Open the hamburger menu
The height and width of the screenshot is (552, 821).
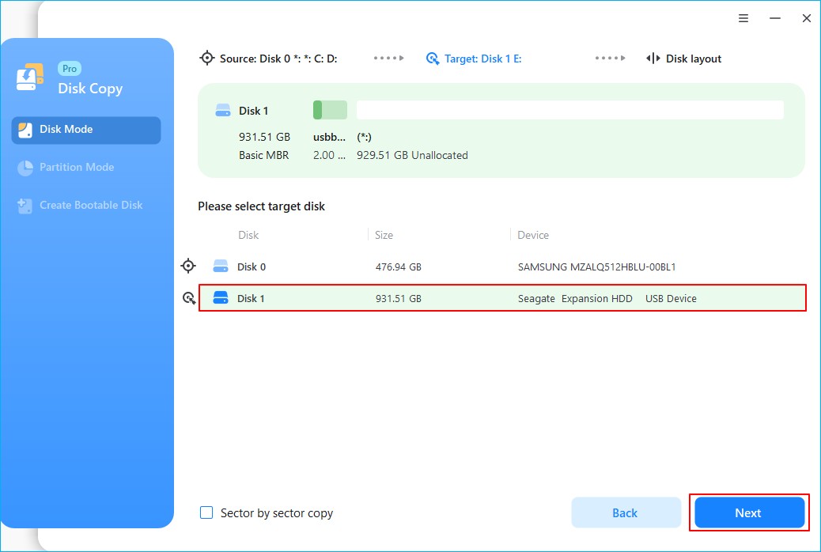[743, 17]
